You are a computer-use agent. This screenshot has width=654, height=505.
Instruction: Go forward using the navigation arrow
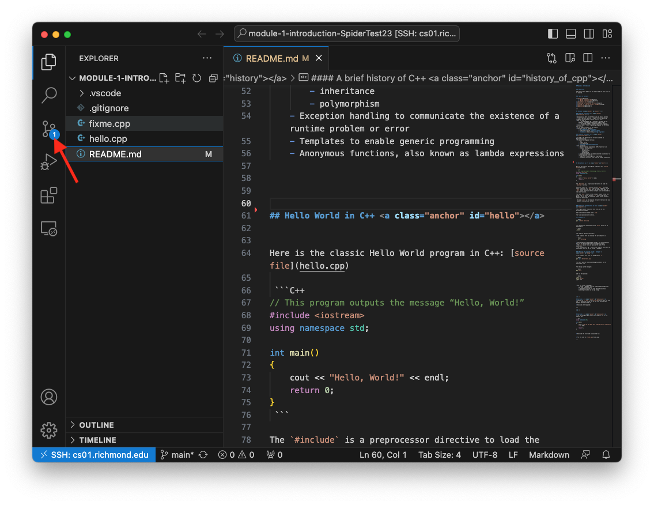coord(220,34)
